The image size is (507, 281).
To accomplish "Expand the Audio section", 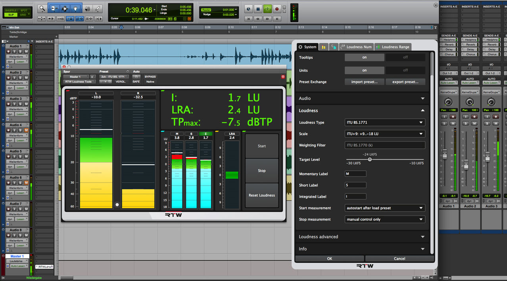I will [362, 98].
